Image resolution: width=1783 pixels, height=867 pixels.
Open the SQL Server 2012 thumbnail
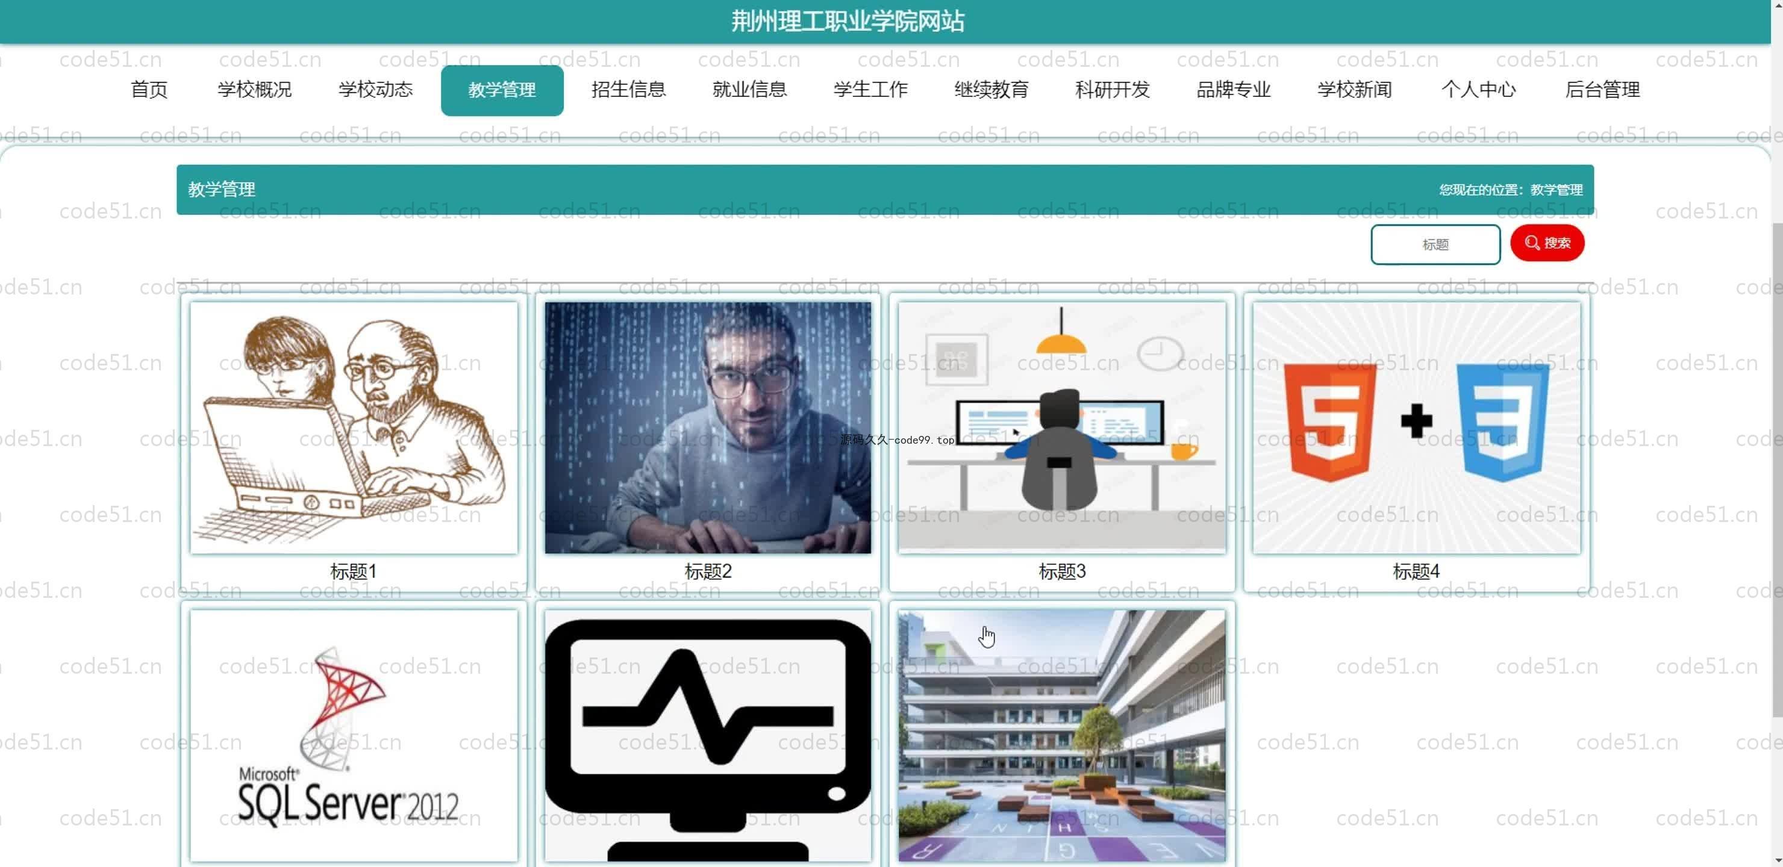[x=354, y=736]
